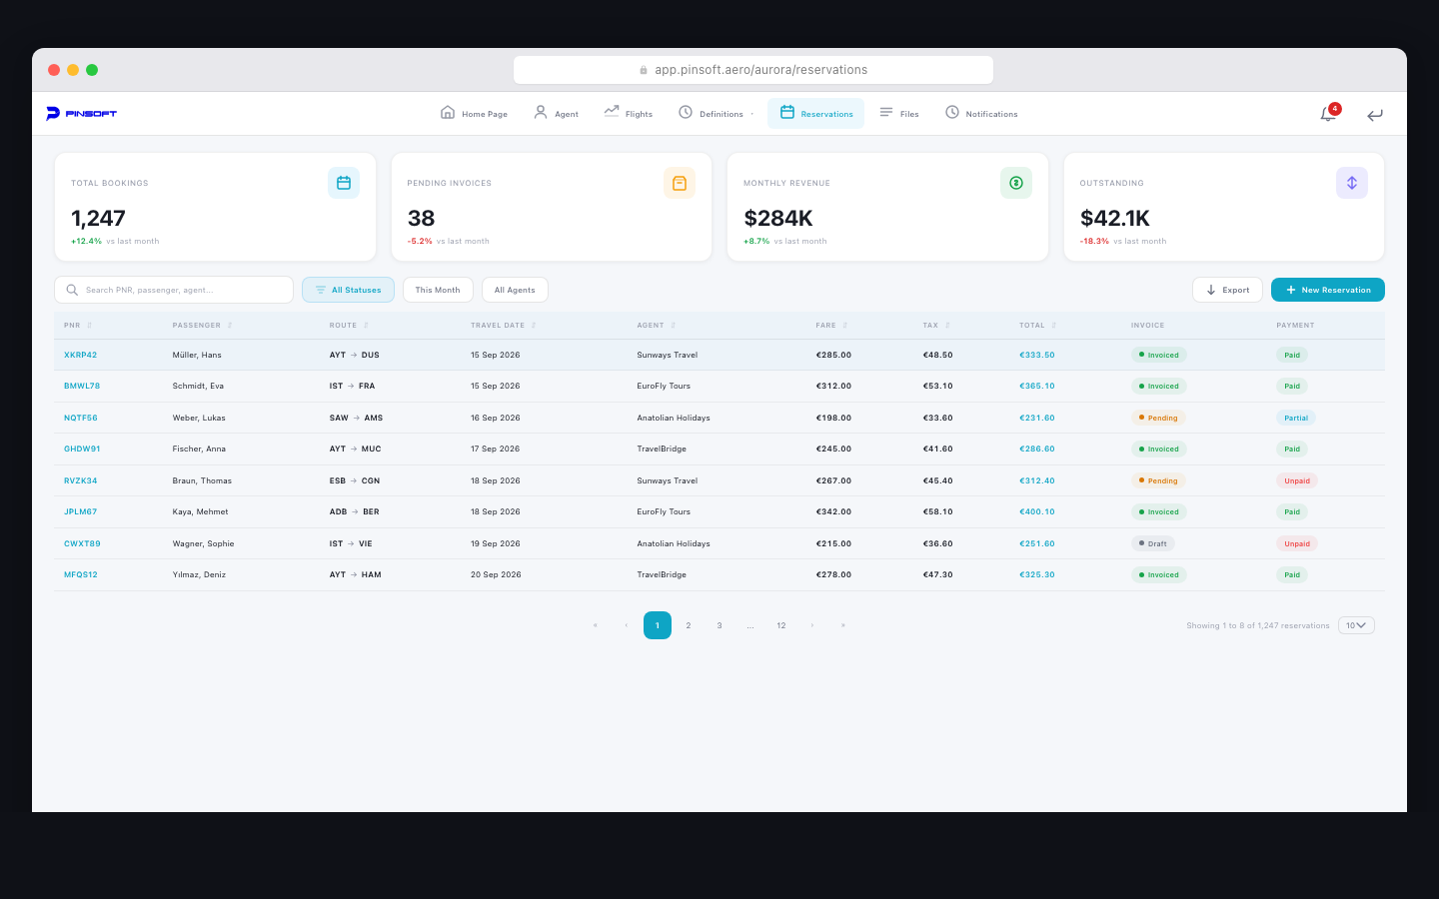Jump to page 12 in pagination
The height and width of the screenshot is (899, 1439).
781,624
